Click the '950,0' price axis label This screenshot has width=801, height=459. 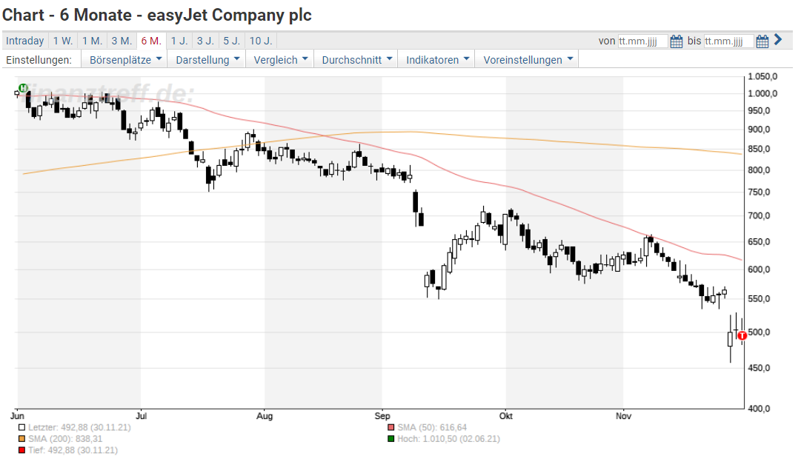[759, 111]
